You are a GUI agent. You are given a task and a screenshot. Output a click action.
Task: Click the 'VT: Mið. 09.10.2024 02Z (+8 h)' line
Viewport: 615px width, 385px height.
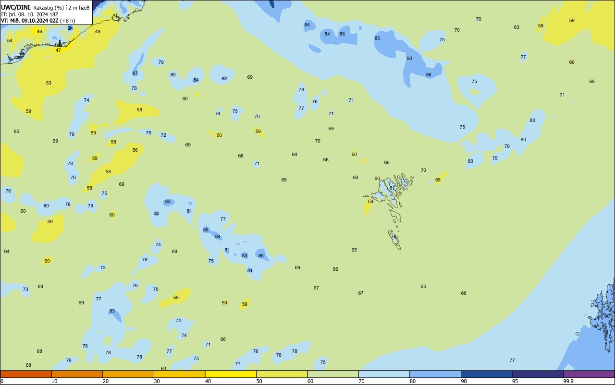pos(37,21)
